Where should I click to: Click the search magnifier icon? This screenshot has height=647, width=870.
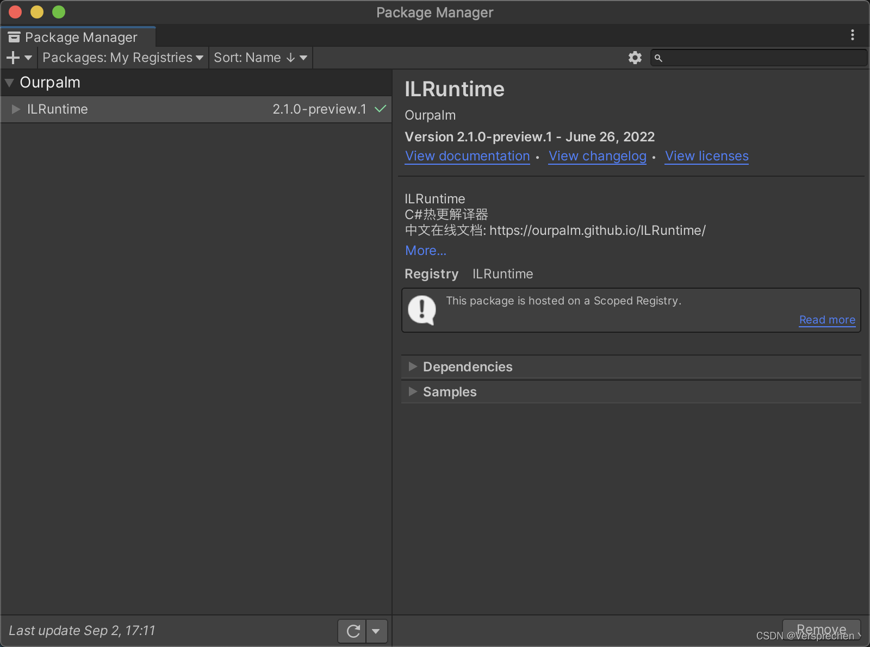[x=658, y=58]
